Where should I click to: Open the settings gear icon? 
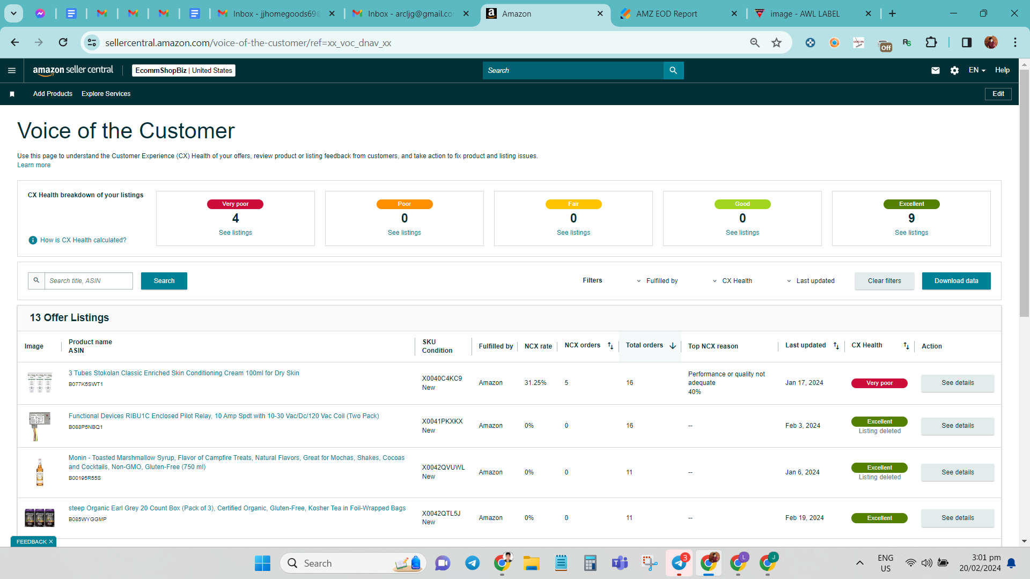pyautogui.click(x=954, y=70)
